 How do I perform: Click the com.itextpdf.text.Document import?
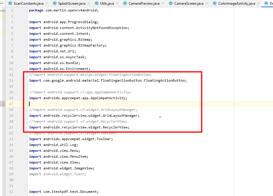(x=64, y=192)
